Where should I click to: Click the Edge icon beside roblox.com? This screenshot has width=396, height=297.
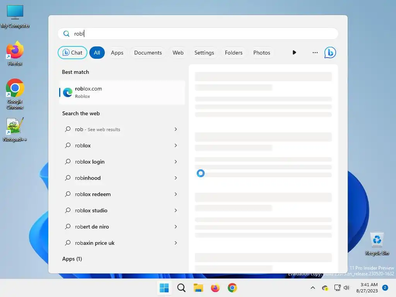pyautogui.click(x=68, y=92)
